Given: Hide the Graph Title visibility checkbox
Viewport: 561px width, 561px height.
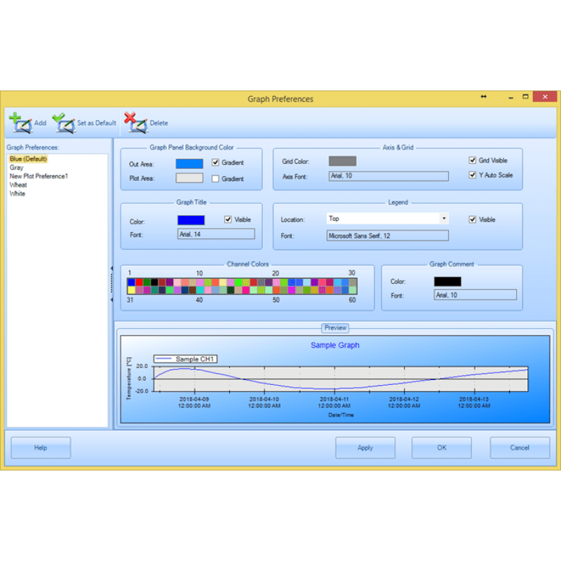Looking at the screenshot, I should (x=228, y=219).
